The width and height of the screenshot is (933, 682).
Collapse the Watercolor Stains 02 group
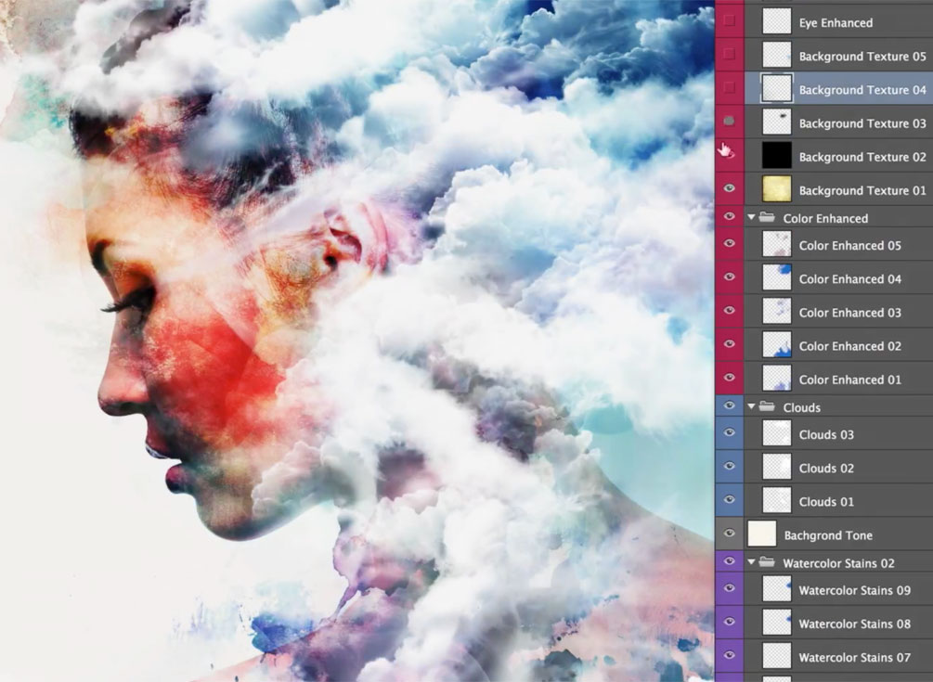coord(752,562)
